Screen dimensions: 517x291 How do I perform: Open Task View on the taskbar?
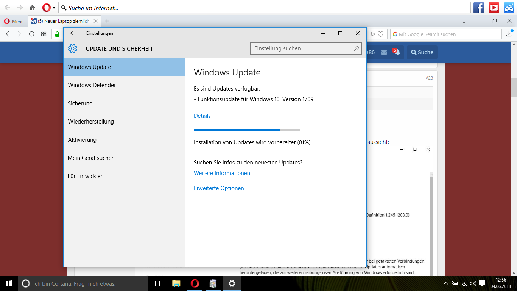[x=157, y=283]
